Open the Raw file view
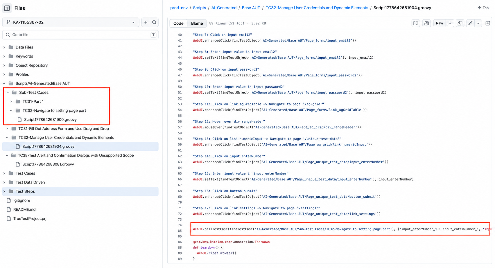Viewport: 495px width, 268px height. pos(440,23)
